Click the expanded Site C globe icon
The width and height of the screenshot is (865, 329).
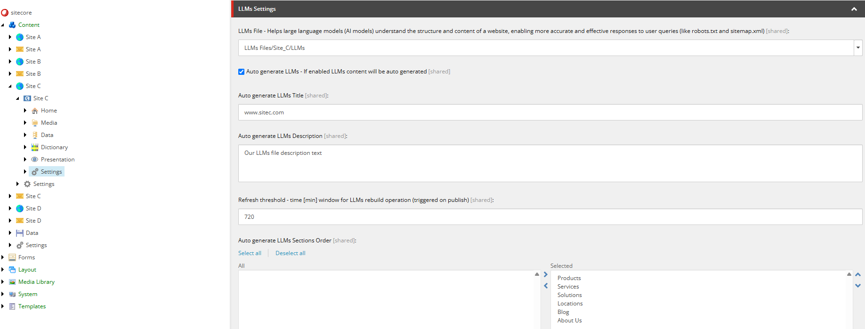coord(20,86)
